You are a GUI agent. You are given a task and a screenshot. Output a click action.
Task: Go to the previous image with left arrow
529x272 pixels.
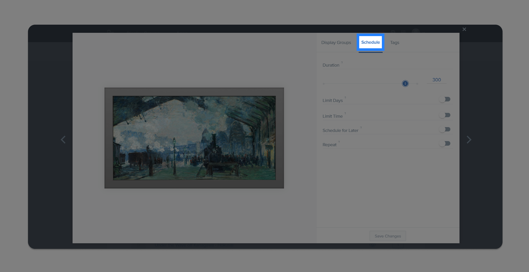(63, 140)
